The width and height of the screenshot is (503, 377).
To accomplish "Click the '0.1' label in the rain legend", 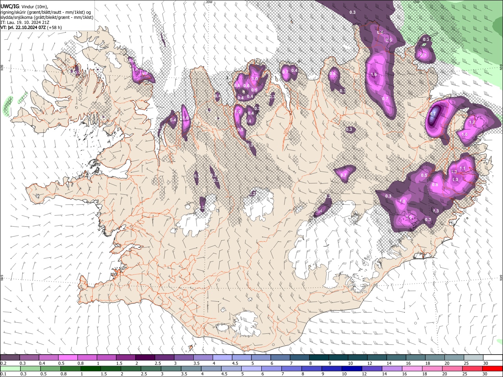I will click(x=3, y=374).
